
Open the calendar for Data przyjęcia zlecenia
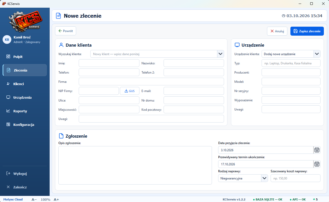[x=317, y=150]
